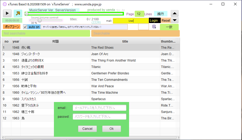
Task: Sort by the title column header
Action: pyautogui.click(x=125, y=41)
